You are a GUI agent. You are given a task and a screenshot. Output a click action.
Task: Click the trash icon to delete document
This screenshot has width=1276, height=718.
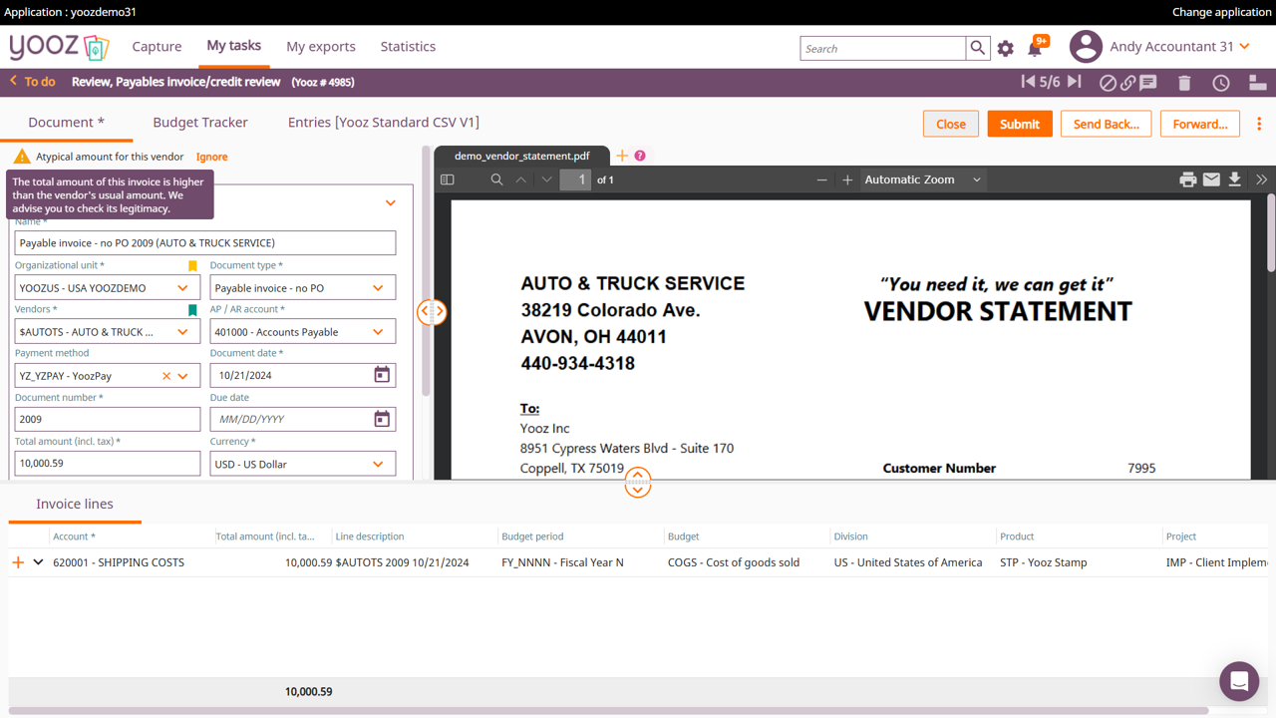tap(1184, 83)
